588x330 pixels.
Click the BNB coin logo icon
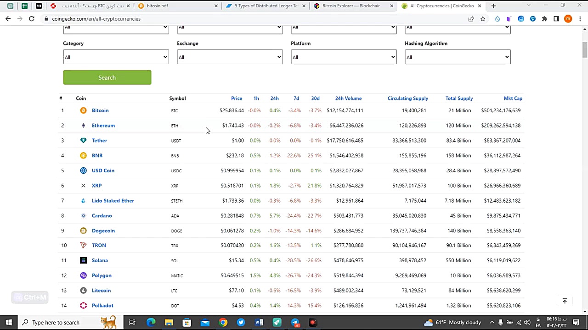click(x=83, y=155)
